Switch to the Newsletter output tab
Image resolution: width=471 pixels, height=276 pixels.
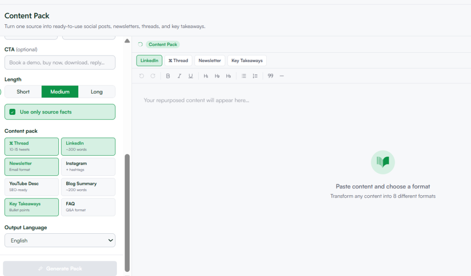(x=210, y=60)
